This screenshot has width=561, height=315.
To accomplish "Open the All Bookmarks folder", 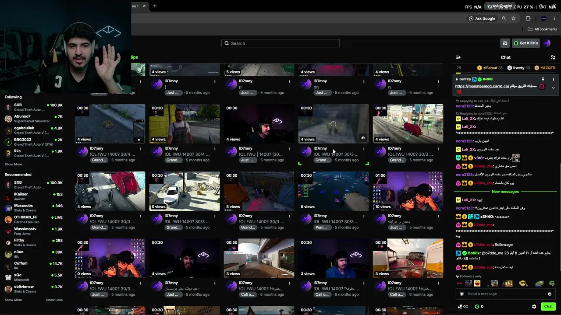I will (542, 29).
